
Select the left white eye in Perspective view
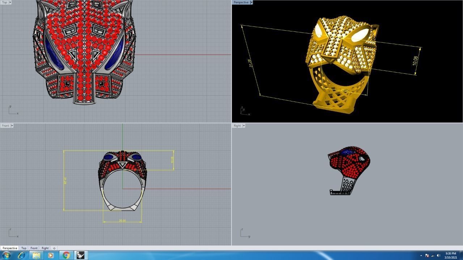click(319, 32)
